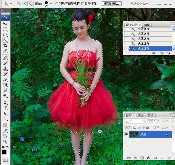Viewport: 175px width, 165px height.
Task: Click the black foreground color swatch
Action: [4, 152]
